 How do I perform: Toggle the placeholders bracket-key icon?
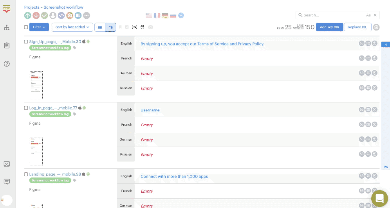[134, 27]
